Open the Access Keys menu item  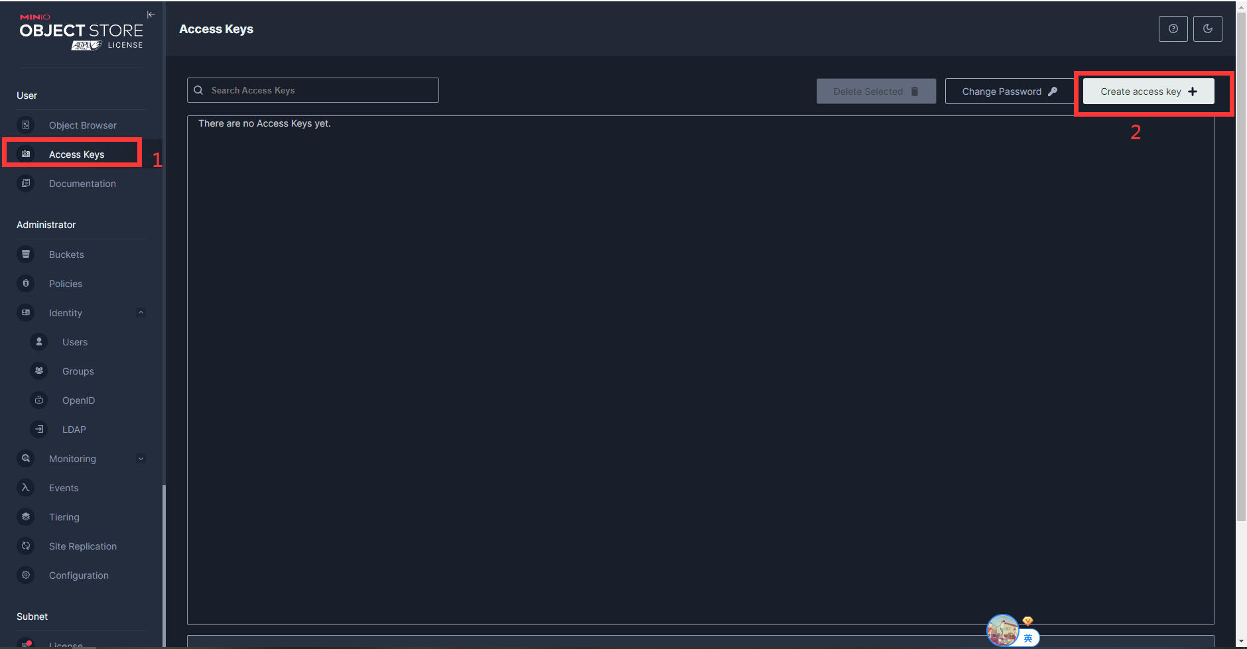(x=76, y=154)
